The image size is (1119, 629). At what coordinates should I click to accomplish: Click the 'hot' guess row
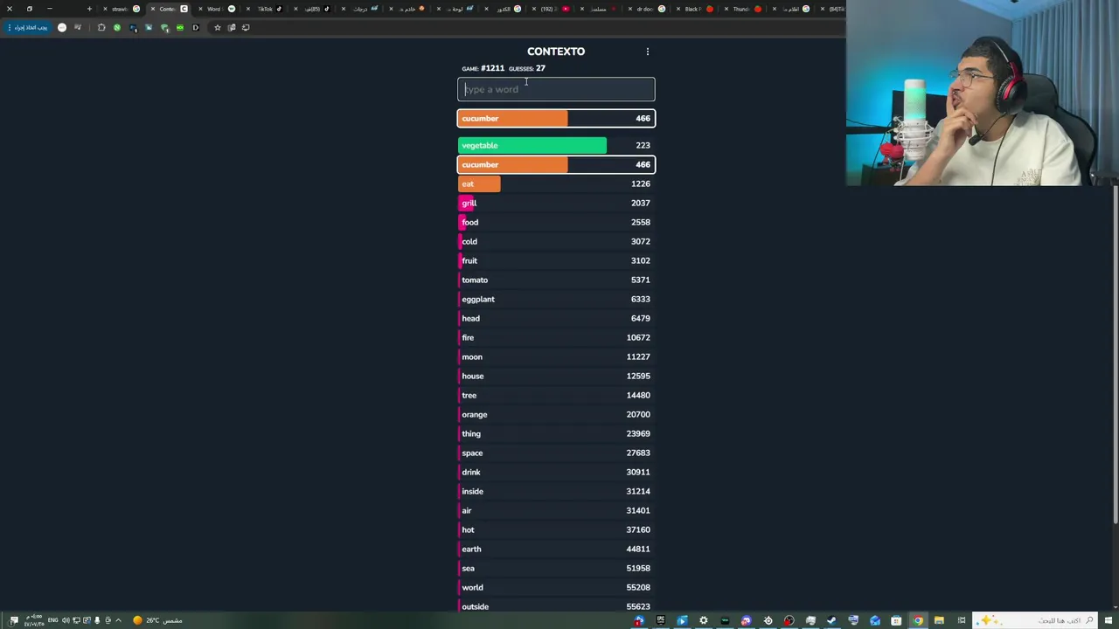pos(556,529)
